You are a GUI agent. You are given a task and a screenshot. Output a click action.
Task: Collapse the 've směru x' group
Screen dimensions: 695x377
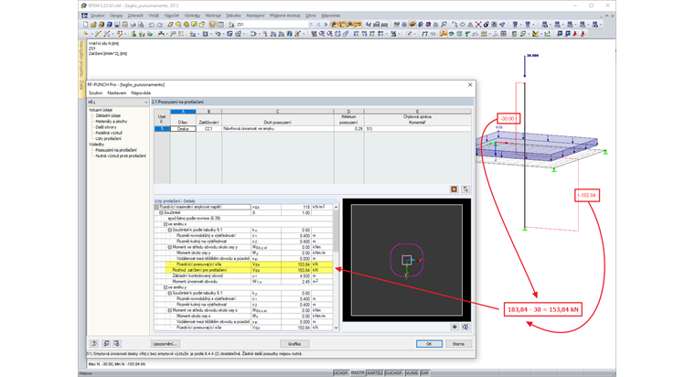tap(166, 224)
